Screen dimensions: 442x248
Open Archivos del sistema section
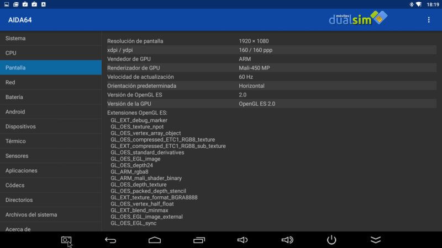click(51, 214)
